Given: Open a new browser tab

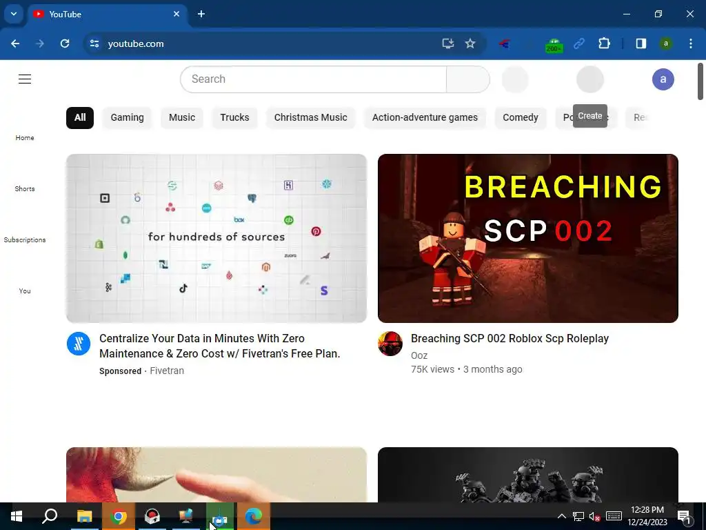Looking at the screenshot, I should (x=201, y=14).
